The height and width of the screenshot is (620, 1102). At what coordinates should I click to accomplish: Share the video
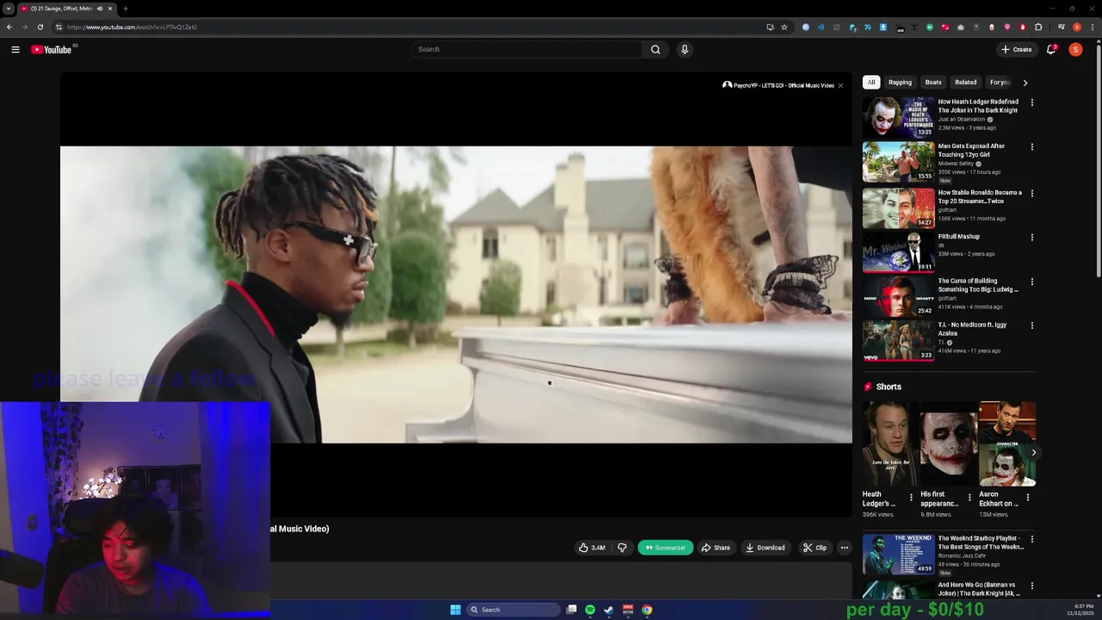[x=715, y=548]
